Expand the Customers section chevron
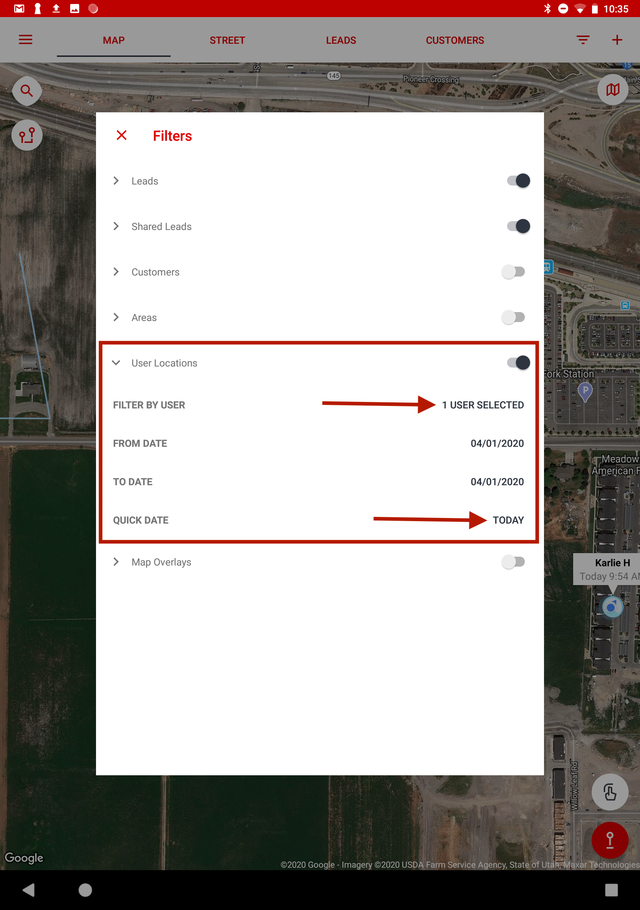The image size is (640, 910). tap(116, 272)
